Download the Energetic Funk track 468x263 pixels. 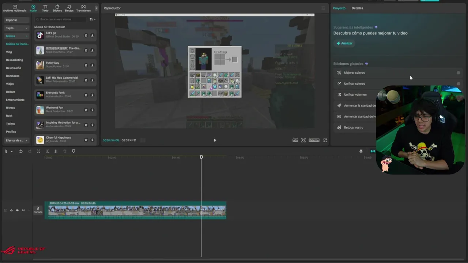click(92, 95)
